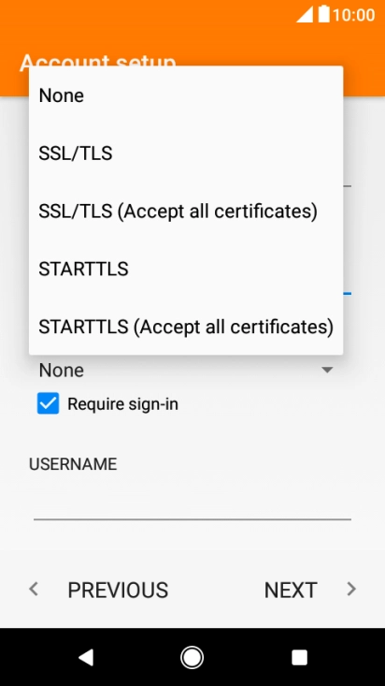
Task: Tap the 10:00 clock in status bar
Action: [353, 15]
